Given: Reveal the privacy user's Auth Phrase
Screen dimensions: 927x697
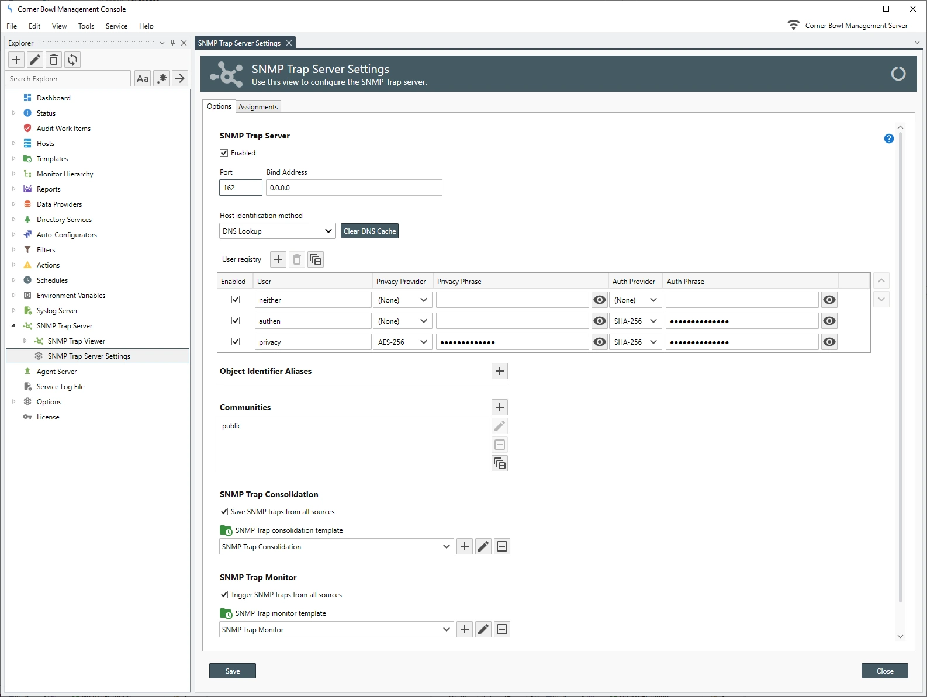Looking at the screenshot, I should pyautogui.click(x=829, y=342).
